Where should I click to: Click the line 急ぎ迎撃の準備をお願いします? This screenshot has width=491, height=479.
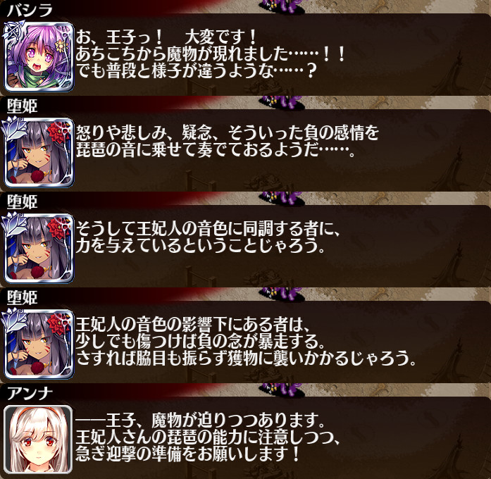click(x=188, y=454)
